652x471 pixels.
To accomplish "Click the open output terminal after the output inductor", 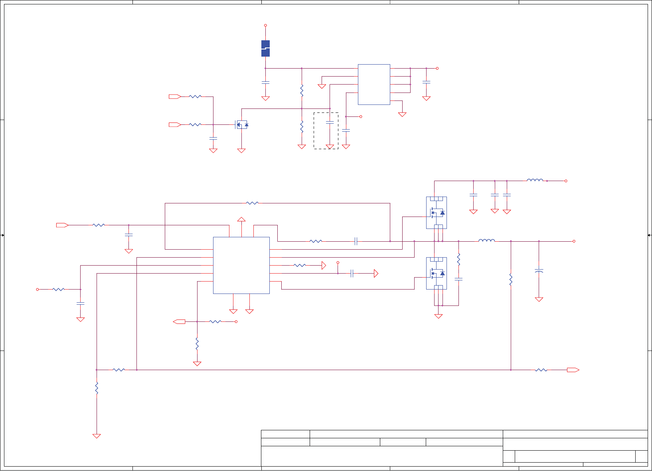I will click(x=574, y=241).
